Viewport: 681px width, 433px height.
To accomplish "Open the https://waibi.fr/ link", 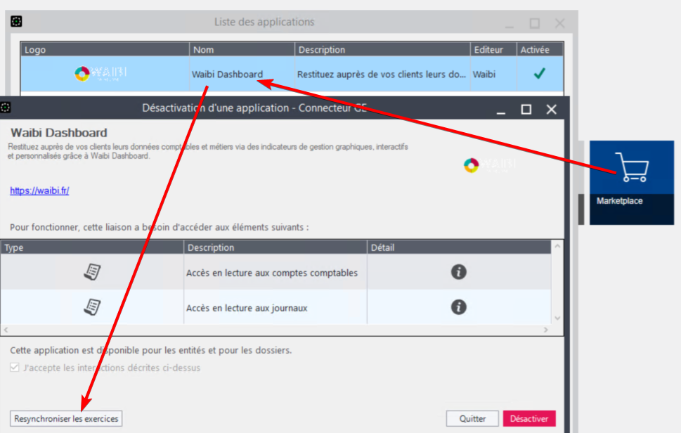I will [x=39, y=190].
